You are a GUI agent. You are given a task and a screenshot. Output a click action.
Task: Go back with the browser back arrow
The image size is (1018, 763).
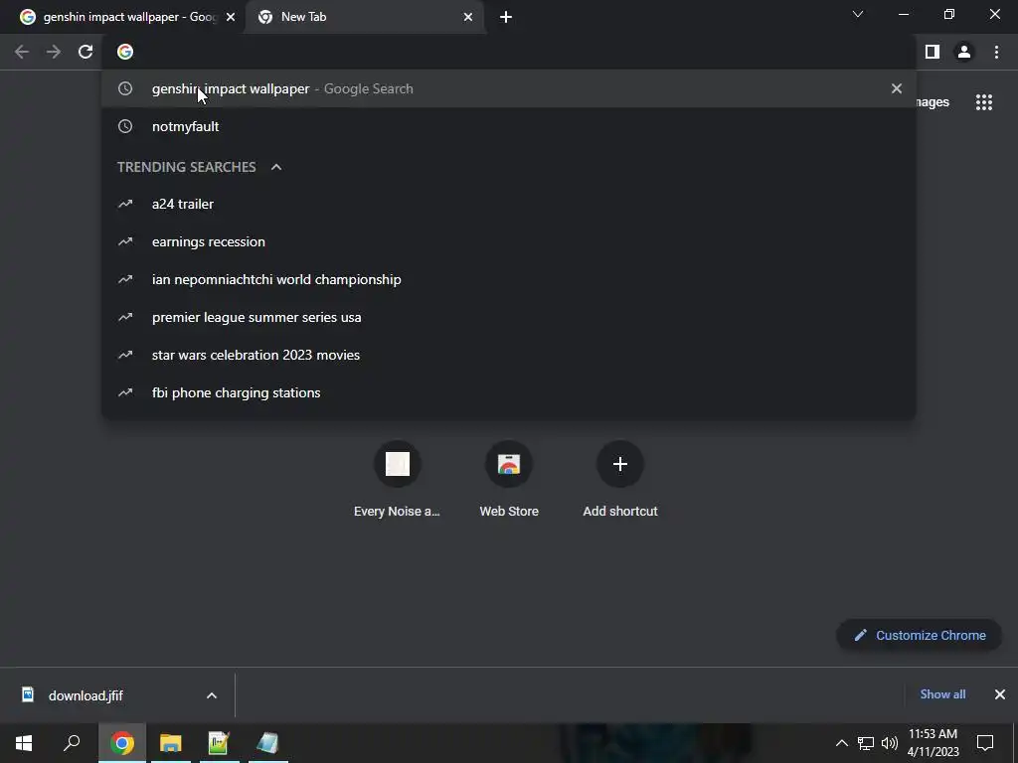coord(22,52)
